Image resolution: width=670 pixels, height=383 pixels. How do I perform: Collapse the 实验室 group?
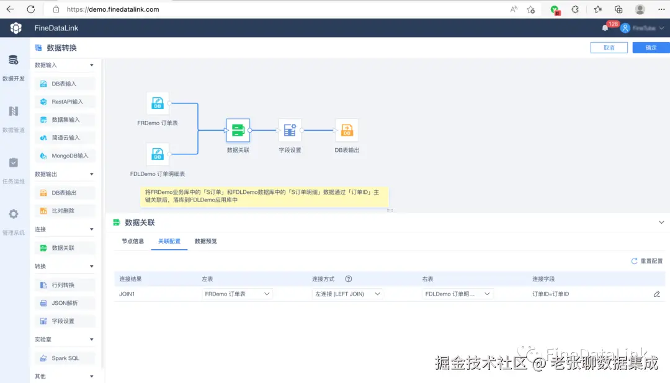91,340
